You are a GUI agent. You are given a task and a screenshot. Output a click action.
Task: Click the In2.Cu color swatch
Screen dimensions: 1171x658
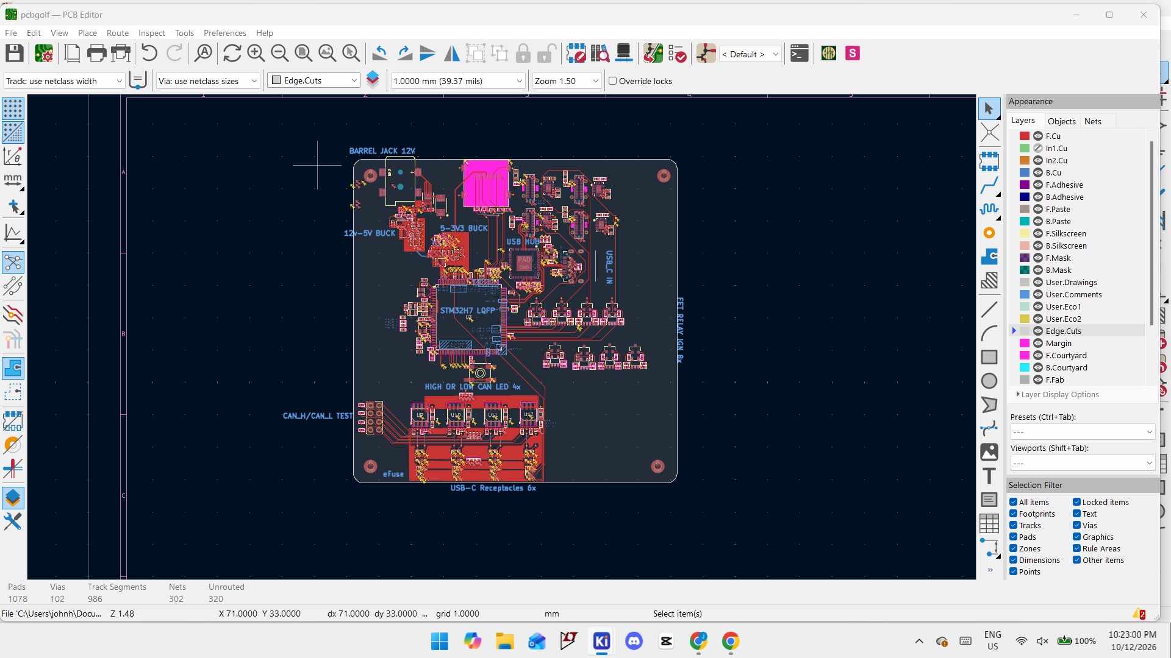pyautogui.click(x=1025, y=160)
